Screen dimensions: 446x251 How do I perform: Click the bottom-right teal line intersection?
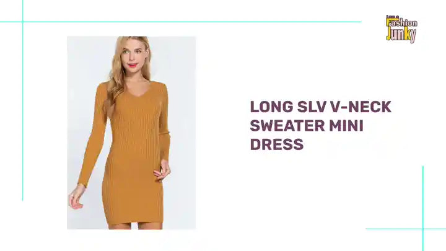click(x=423, y=229)
